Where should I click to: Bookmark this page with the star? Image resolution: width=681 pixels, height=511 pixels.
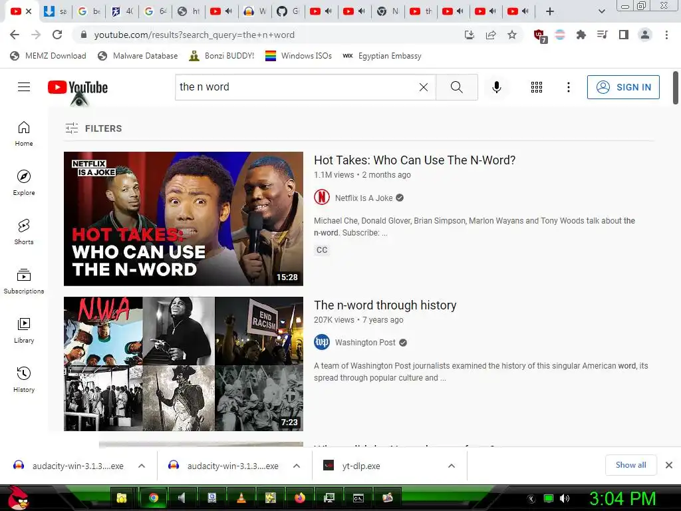[x=512, y=35]
